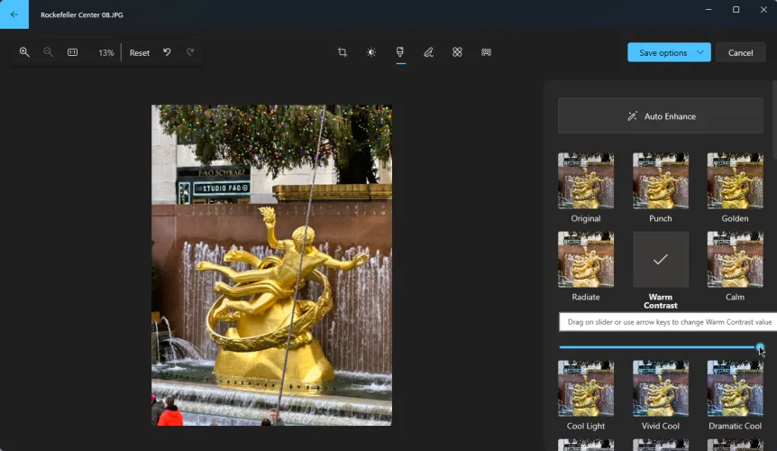This screenshot has height=451, width=777.
Task: Select the Crop tool
Action: coord(343,52)
